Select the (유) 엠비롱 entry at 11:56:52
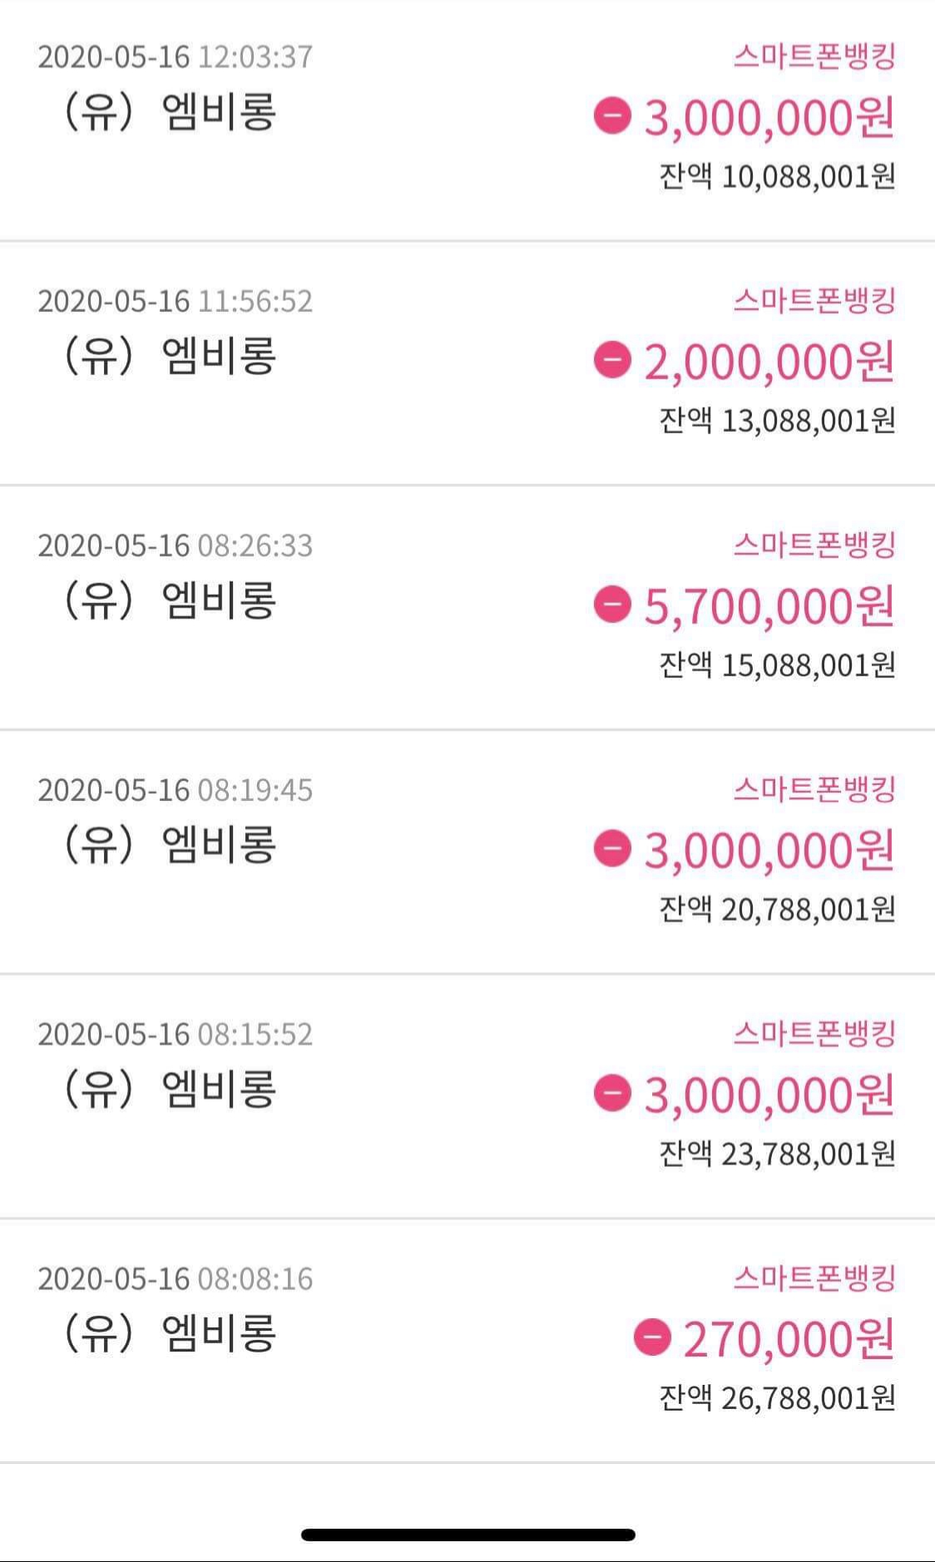 pos(171,356)
